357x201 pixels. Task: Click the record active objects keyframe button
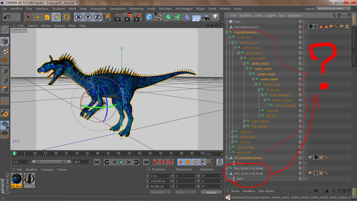[156, 162]
